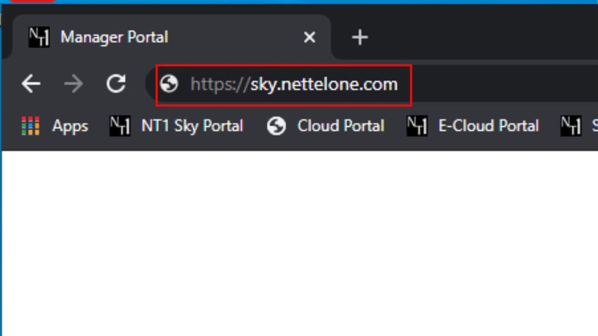Open the E-Cloud Portal bookmark text

pyautogui.click(x=488, y=126)
